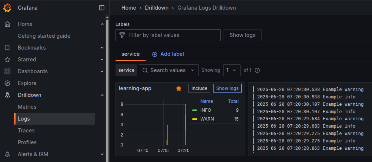Click Include on learning-app panel
Viewport: 372px width, 162px height.
pyautogui.click(x=199, y=88)
